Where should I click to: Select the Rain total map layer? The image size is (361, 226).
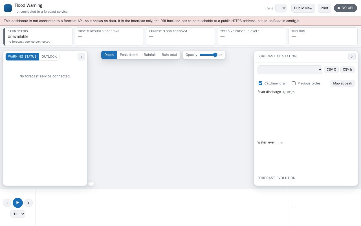pyautogui.click(x=169, y=55)
